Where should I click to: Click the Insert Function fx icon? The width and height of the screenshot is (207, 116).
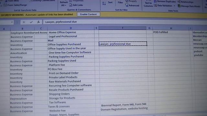38,22
